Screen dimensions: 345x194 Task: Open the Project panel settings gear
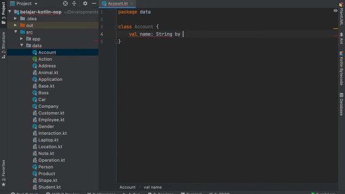[x=85, y=4]
